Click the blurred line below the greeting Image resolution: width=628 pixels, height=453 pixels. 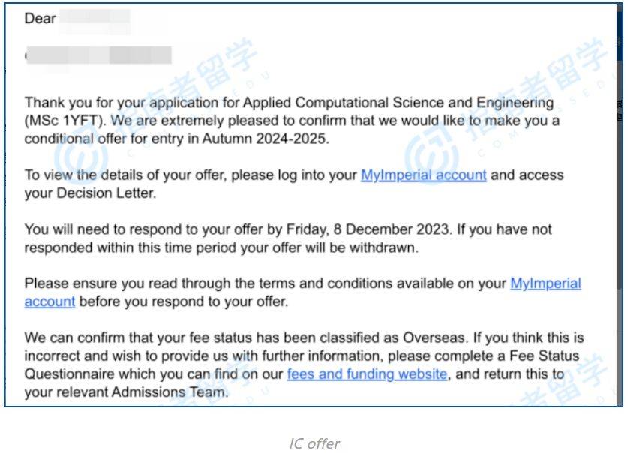(98, 55)
